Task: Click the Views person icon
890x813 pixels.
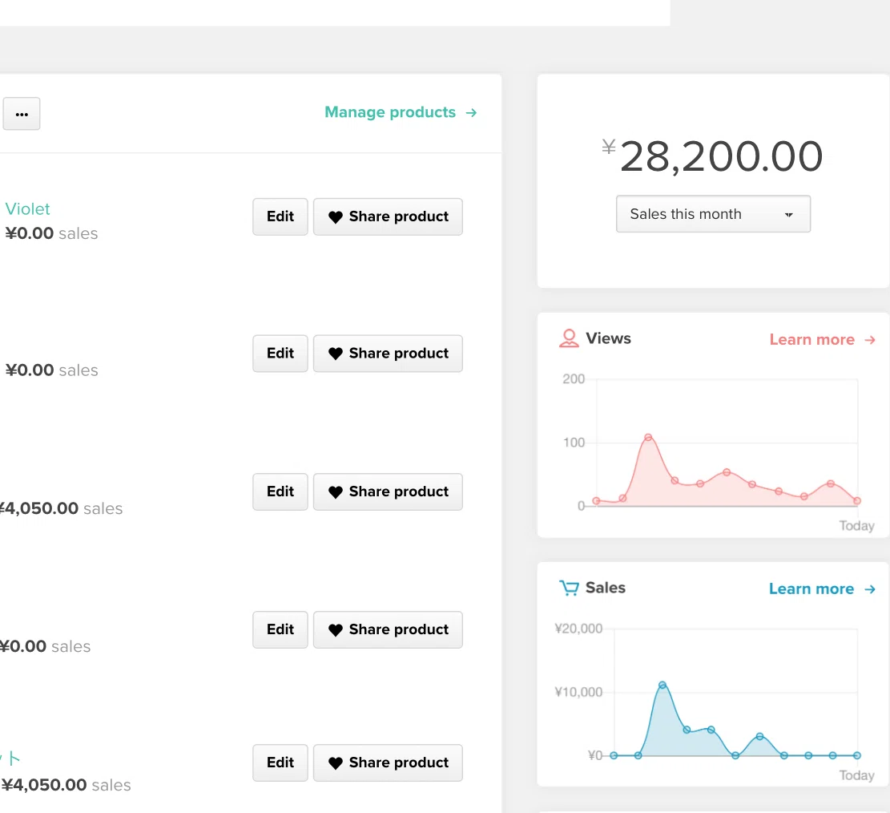Action: pos(569,338)
